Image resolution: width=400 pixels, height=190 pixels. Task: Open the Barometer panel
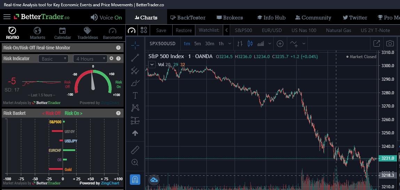(x=112, y=33)
